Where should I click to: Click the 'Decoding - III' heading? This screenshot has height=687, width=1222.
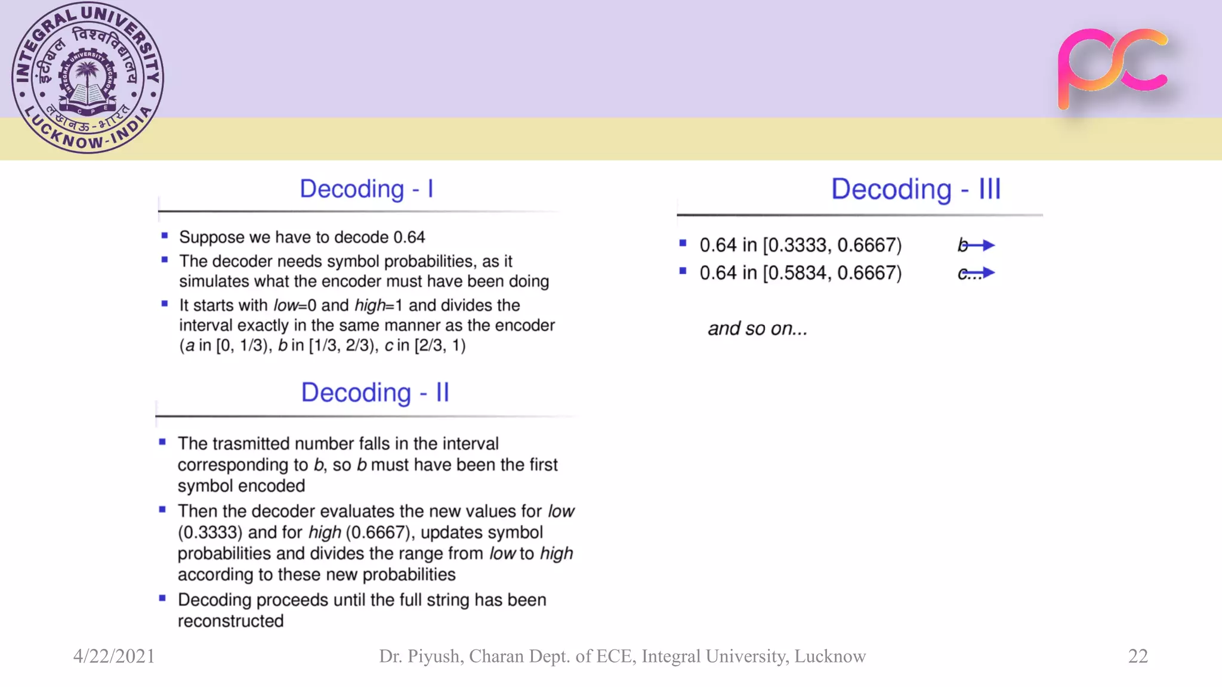point(915,190)
